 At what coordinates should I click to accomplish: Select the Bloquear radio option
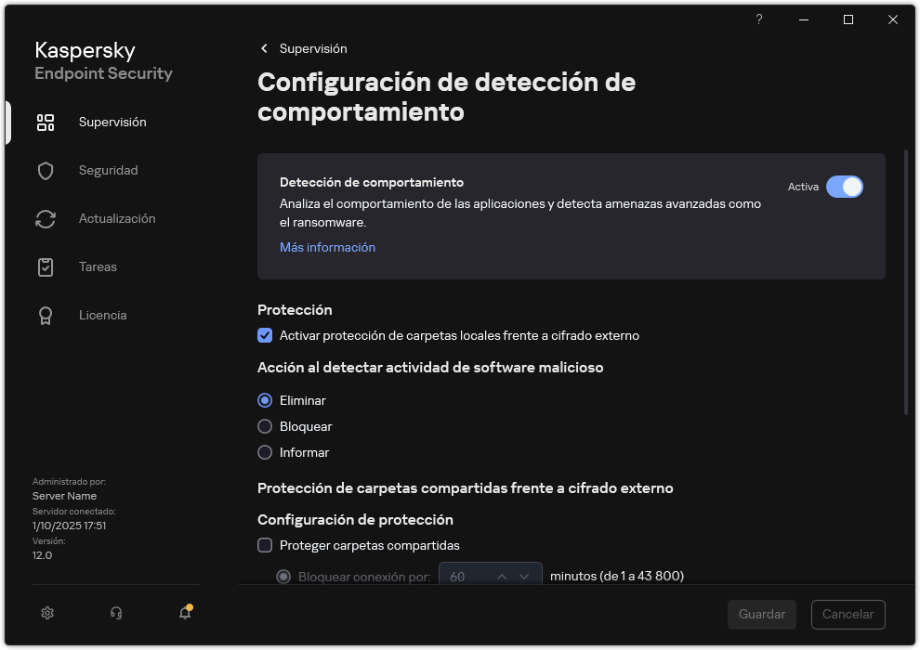[x=265, y=426]
